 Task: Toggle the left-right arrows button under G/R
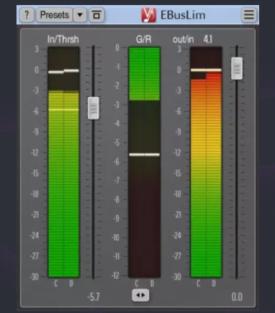click(140, 295)
